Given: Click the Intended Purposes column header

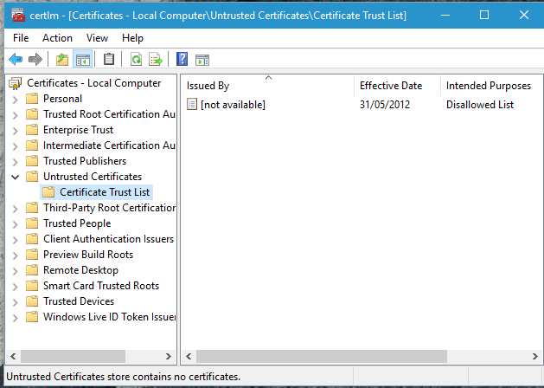Looking at the screenshot, I should point(488,86).
